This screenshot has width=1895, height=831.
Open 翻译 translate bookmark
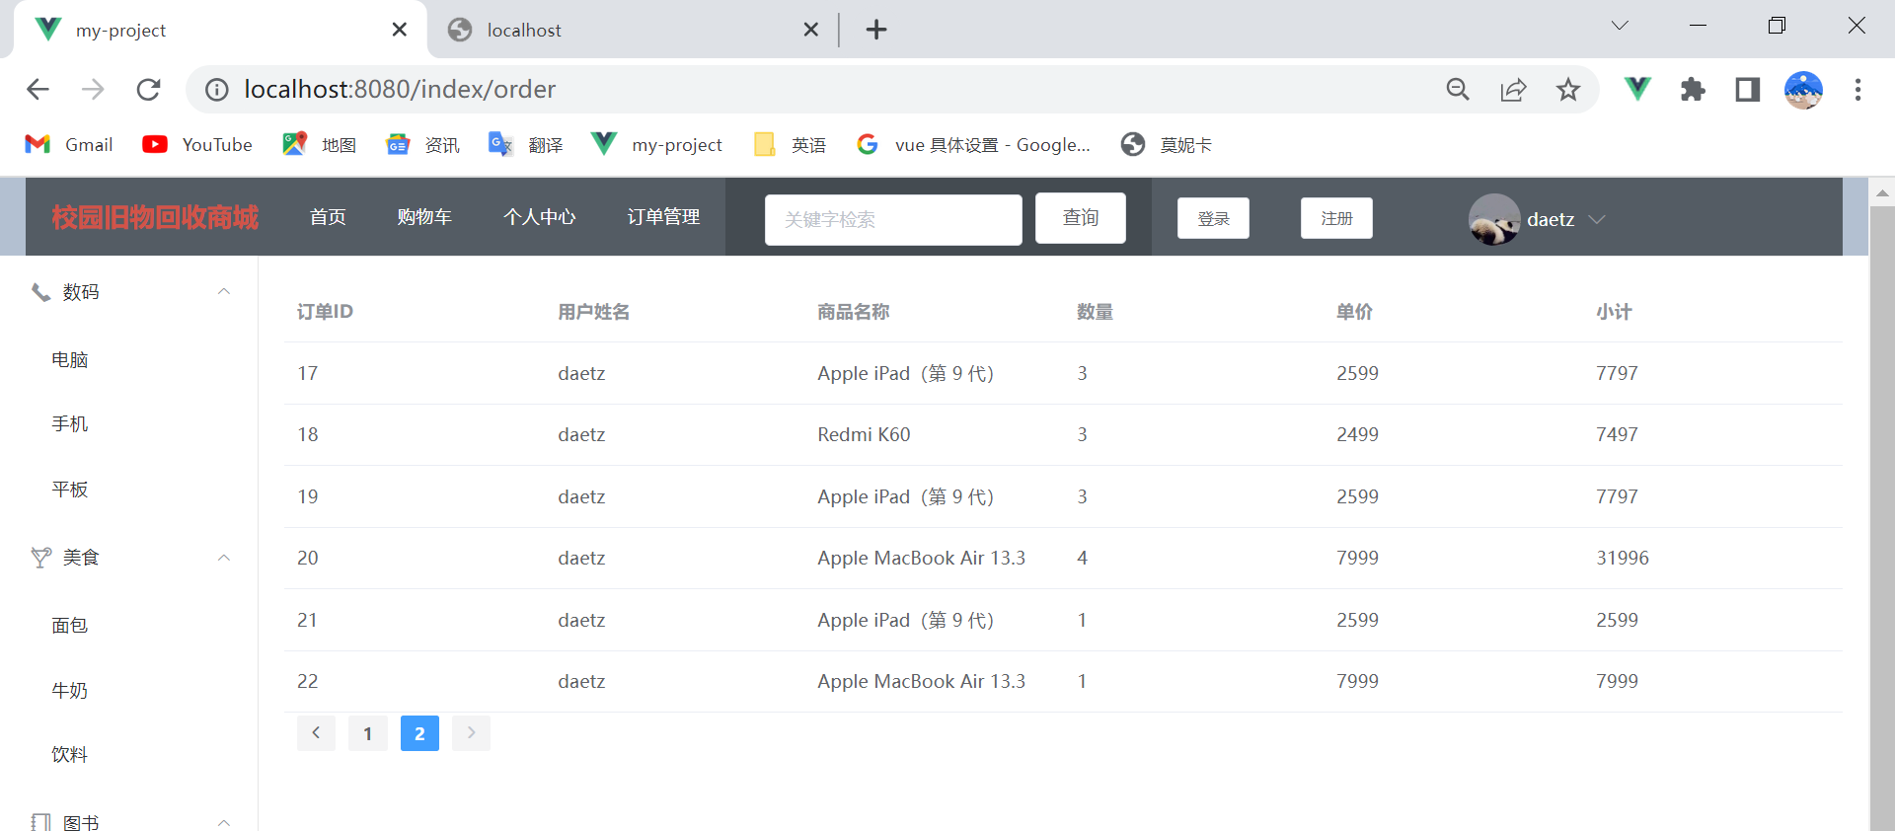click(526, 145)
